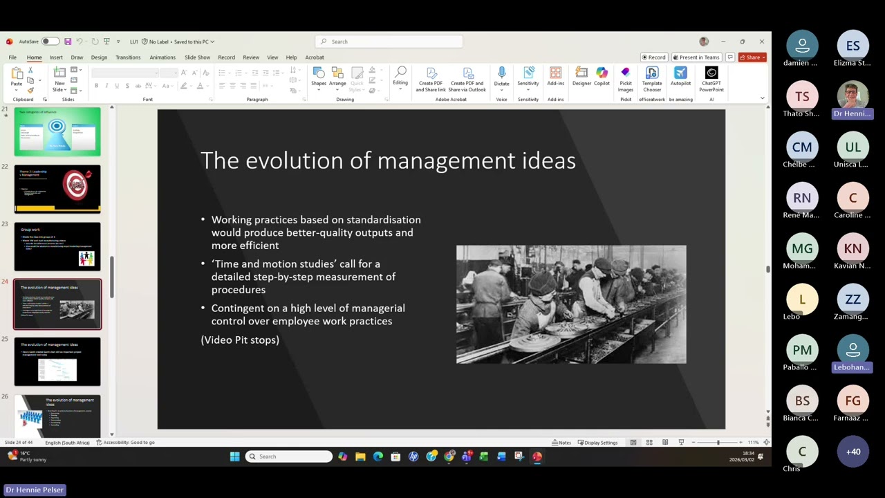Viewport: 885px width, 498px height.
Task: Open the slide Layout dropdown
Action: pyautogui.click(x=75, y=70)
